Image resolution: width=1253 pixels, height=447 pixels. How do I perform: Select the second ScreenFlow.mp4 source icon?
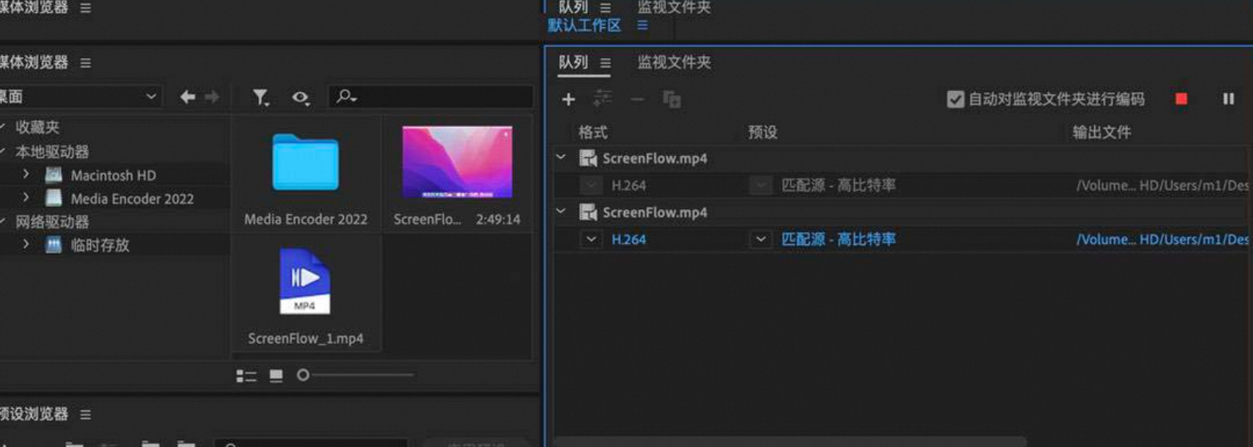click(588, 212)
